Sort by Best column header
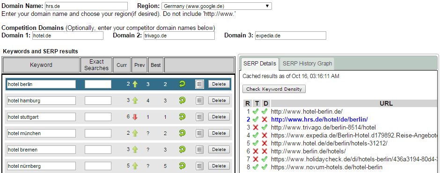The width and height of the screenshot is (440, 173). (x=156, y=65)
